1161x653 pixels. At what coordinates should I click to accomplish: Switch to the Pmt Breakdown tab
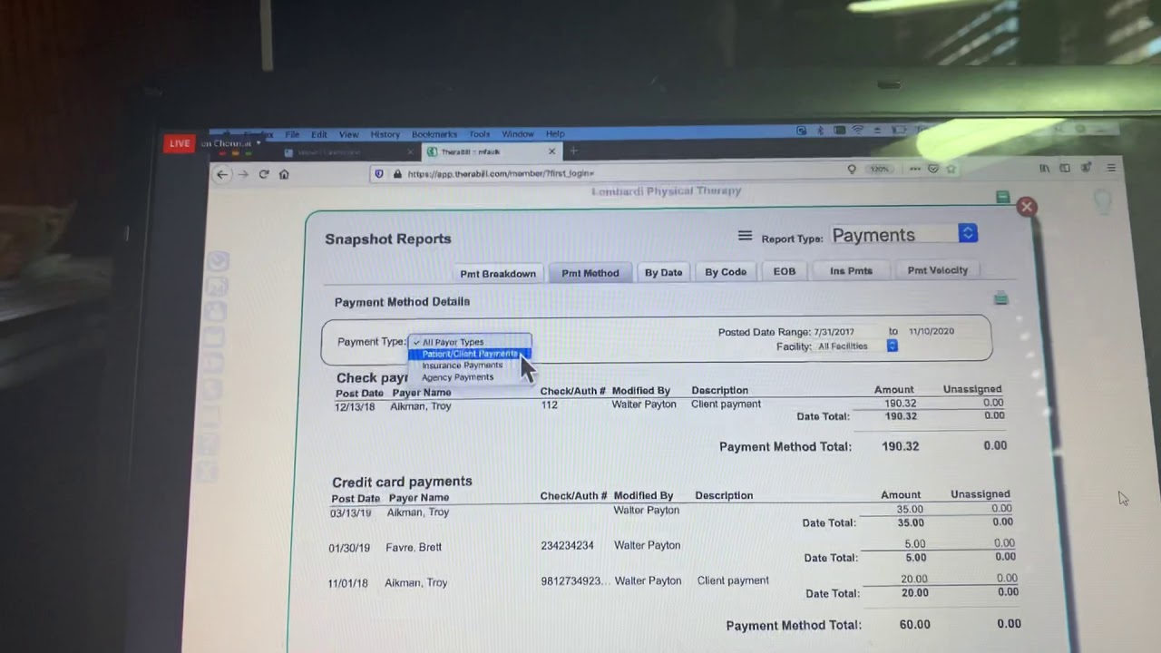[497, 274]
